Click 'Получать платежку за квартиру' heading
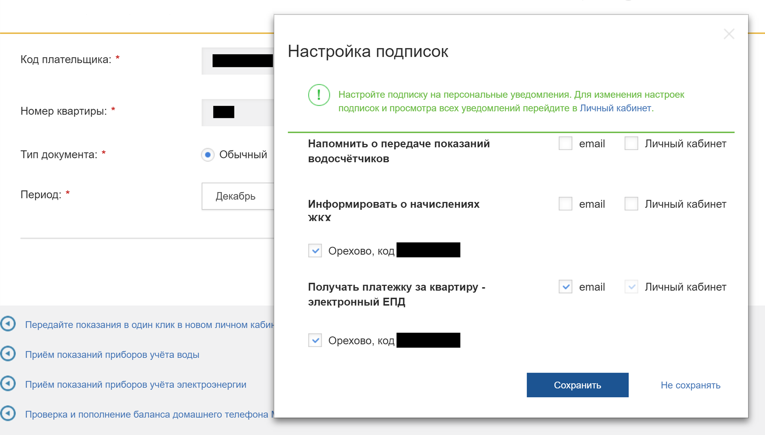Screen dimensions: 765x435 tap(397, 294)
